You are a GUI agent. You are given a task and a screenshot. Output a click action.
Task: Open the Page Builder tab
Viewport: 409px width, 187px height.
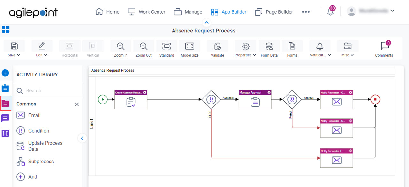[x=274, y=12]
